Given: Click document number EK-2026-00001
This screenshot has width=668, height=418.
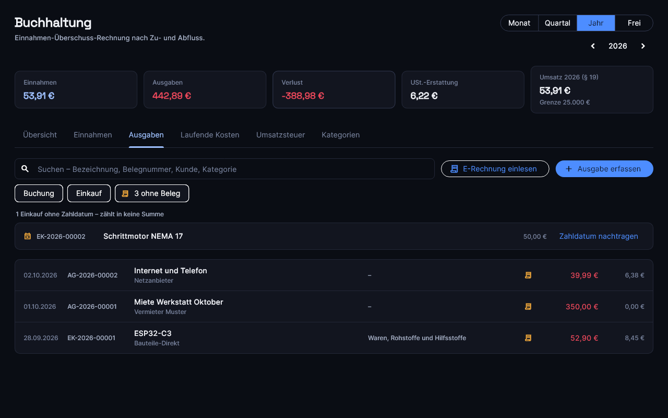Looking at the screenshot, I should (x=91, y=338).
